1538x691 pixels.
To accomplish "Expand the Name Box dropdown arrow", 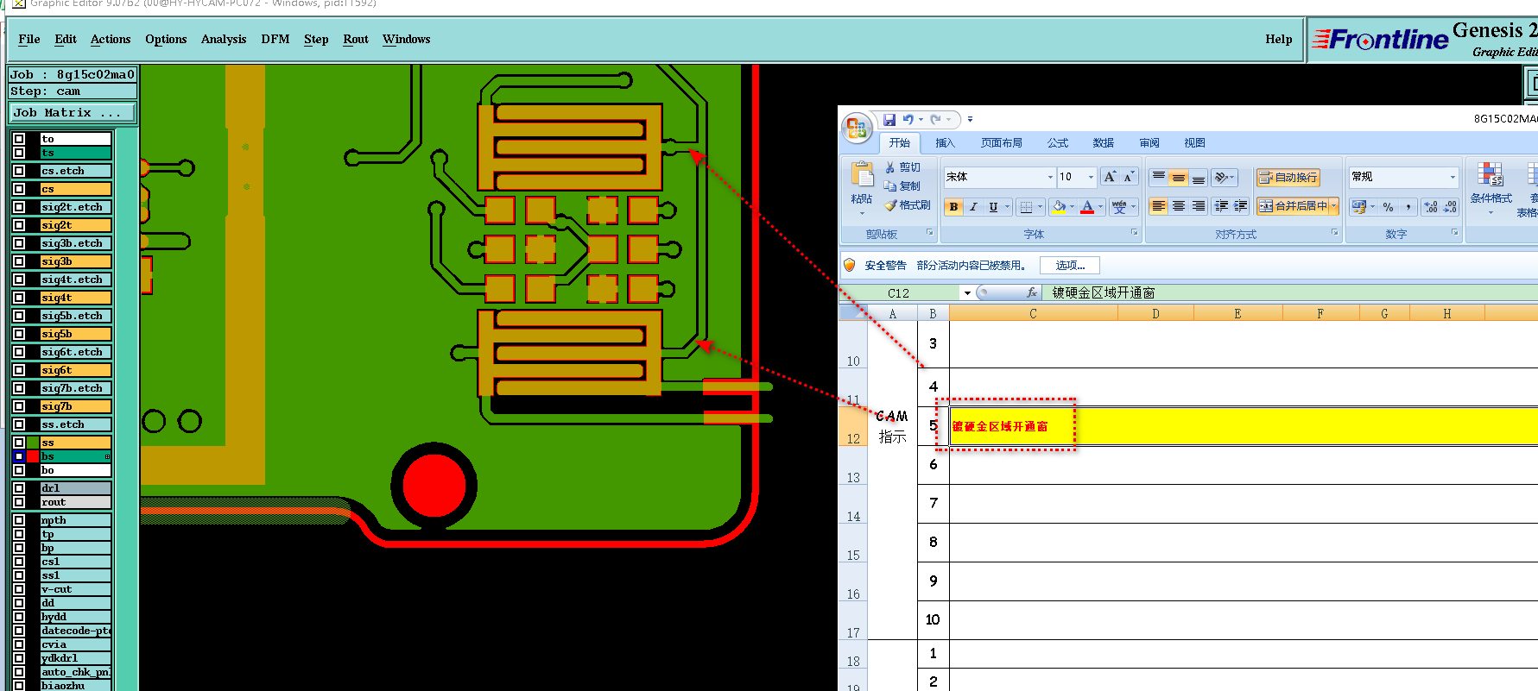I will pyautogui.click(x=967, y=293).
